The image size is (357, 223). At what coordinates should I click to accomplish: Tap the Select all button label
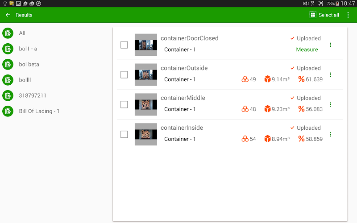point(329,15)
